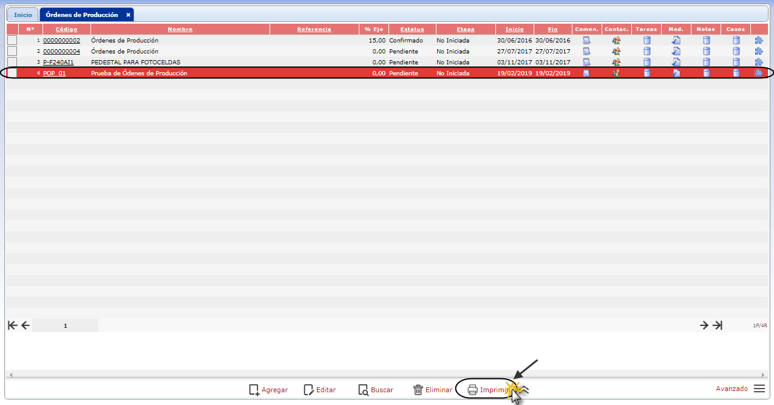Open comments icon for POP_01 row
This screenshot has width=774, height=405.
click(x=586, y=73)
